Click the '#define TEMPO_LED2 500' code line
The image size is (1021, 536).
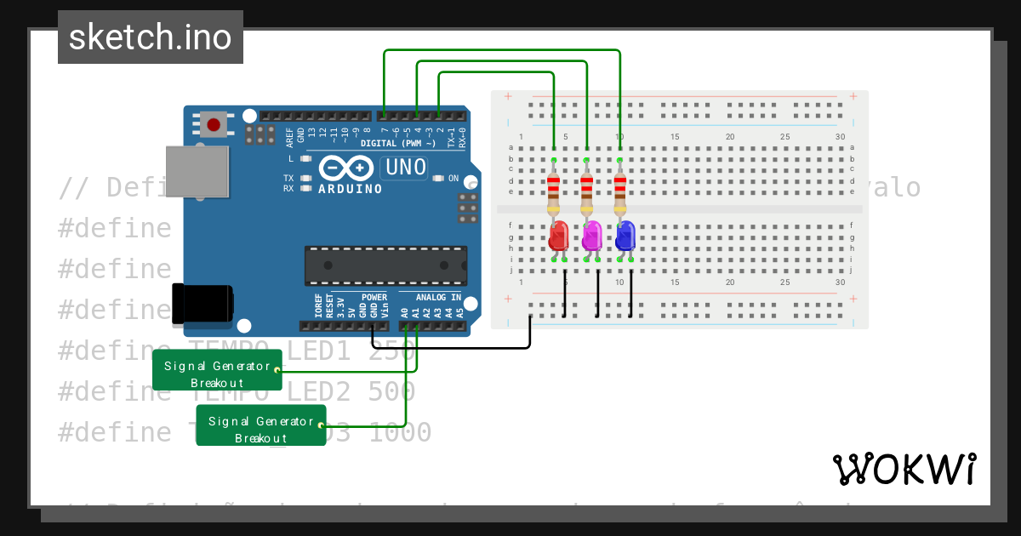[x=237, y=391]
